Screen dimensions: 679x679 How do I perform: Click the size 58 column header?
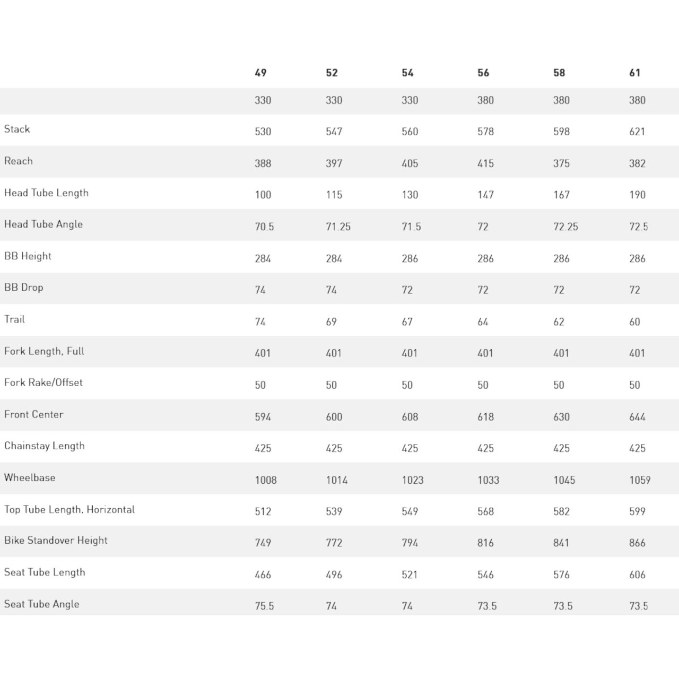point(559,73)
